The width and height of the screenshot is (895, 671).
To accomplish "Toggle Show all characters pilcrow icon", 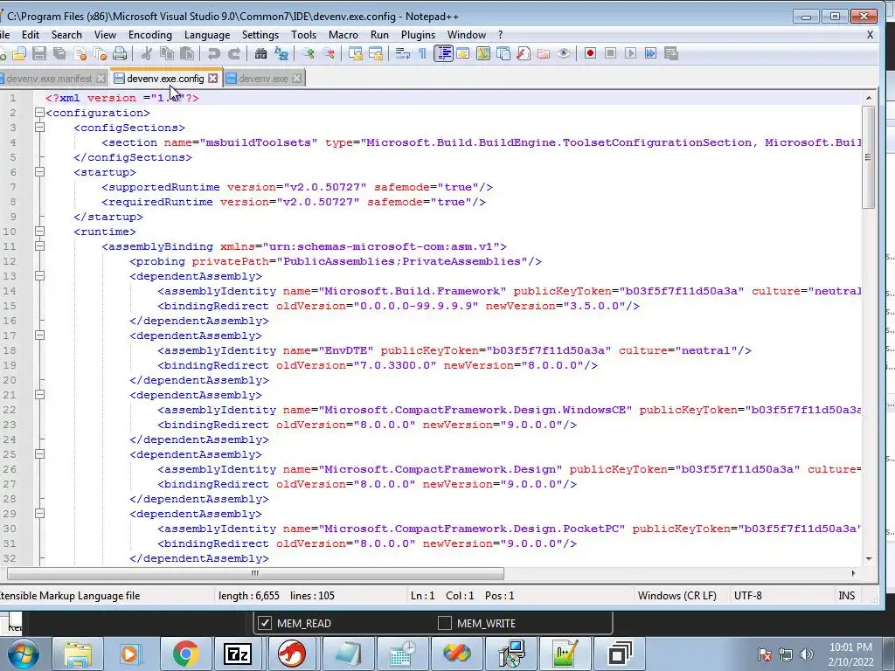I will point(422,53).
